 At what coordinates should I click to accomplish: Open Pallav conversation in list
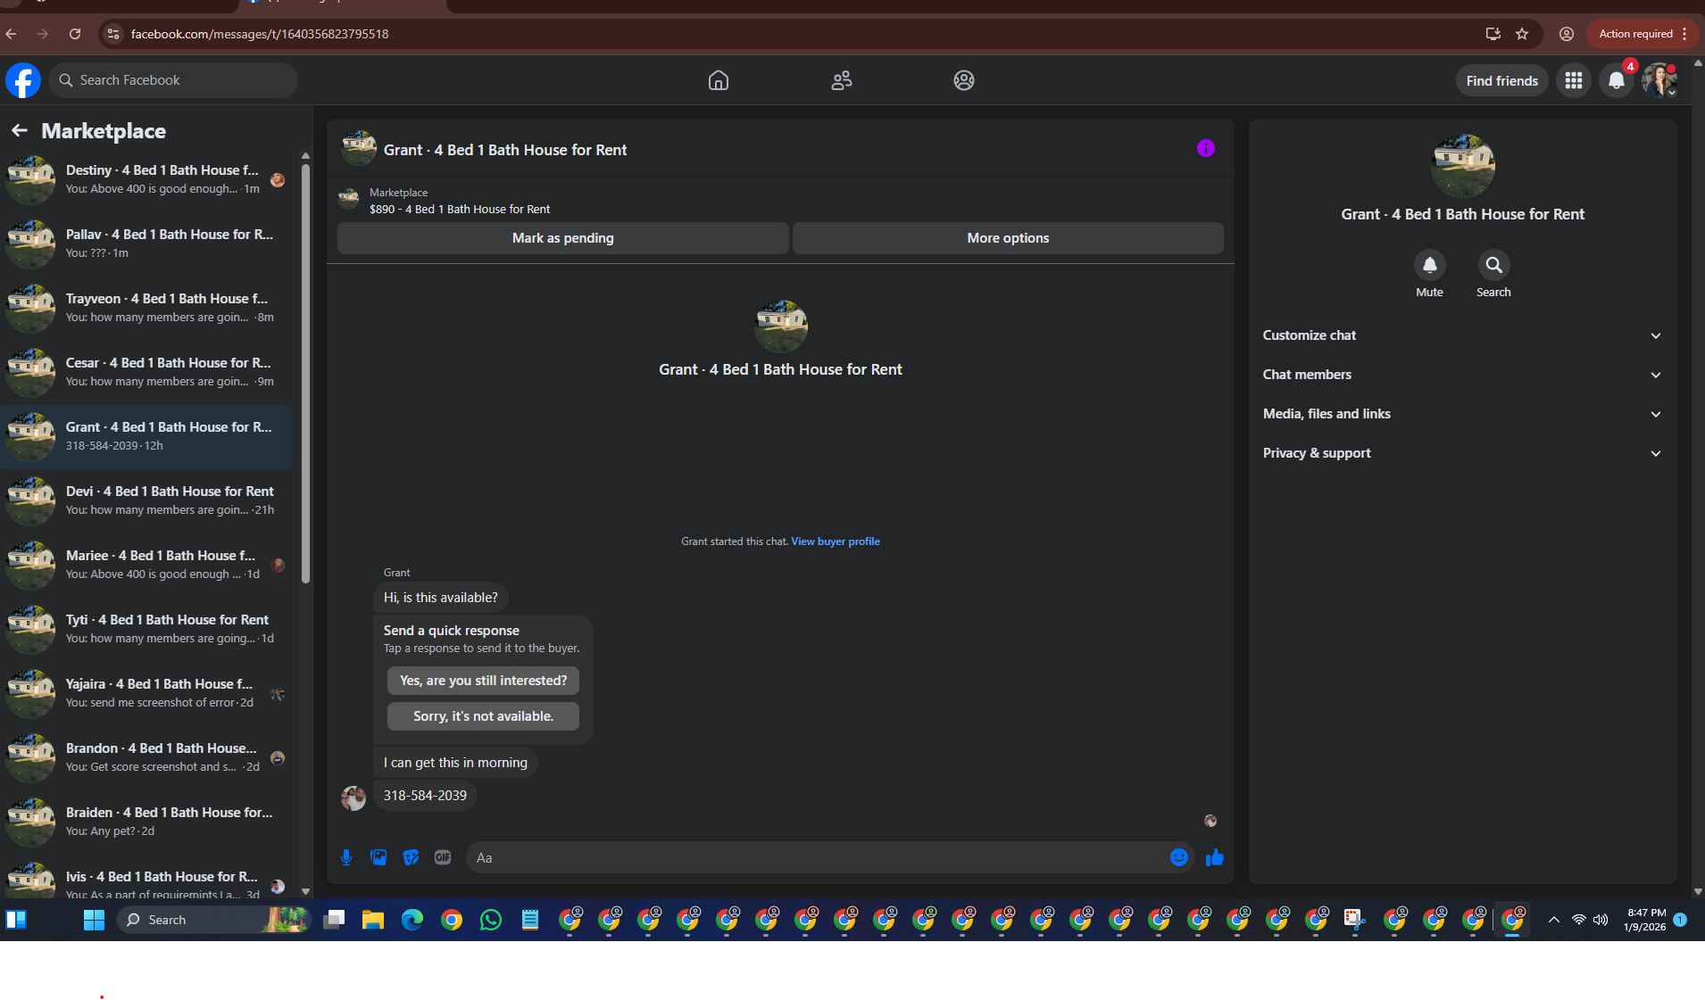pyautogui.click(x=146, y=244)
